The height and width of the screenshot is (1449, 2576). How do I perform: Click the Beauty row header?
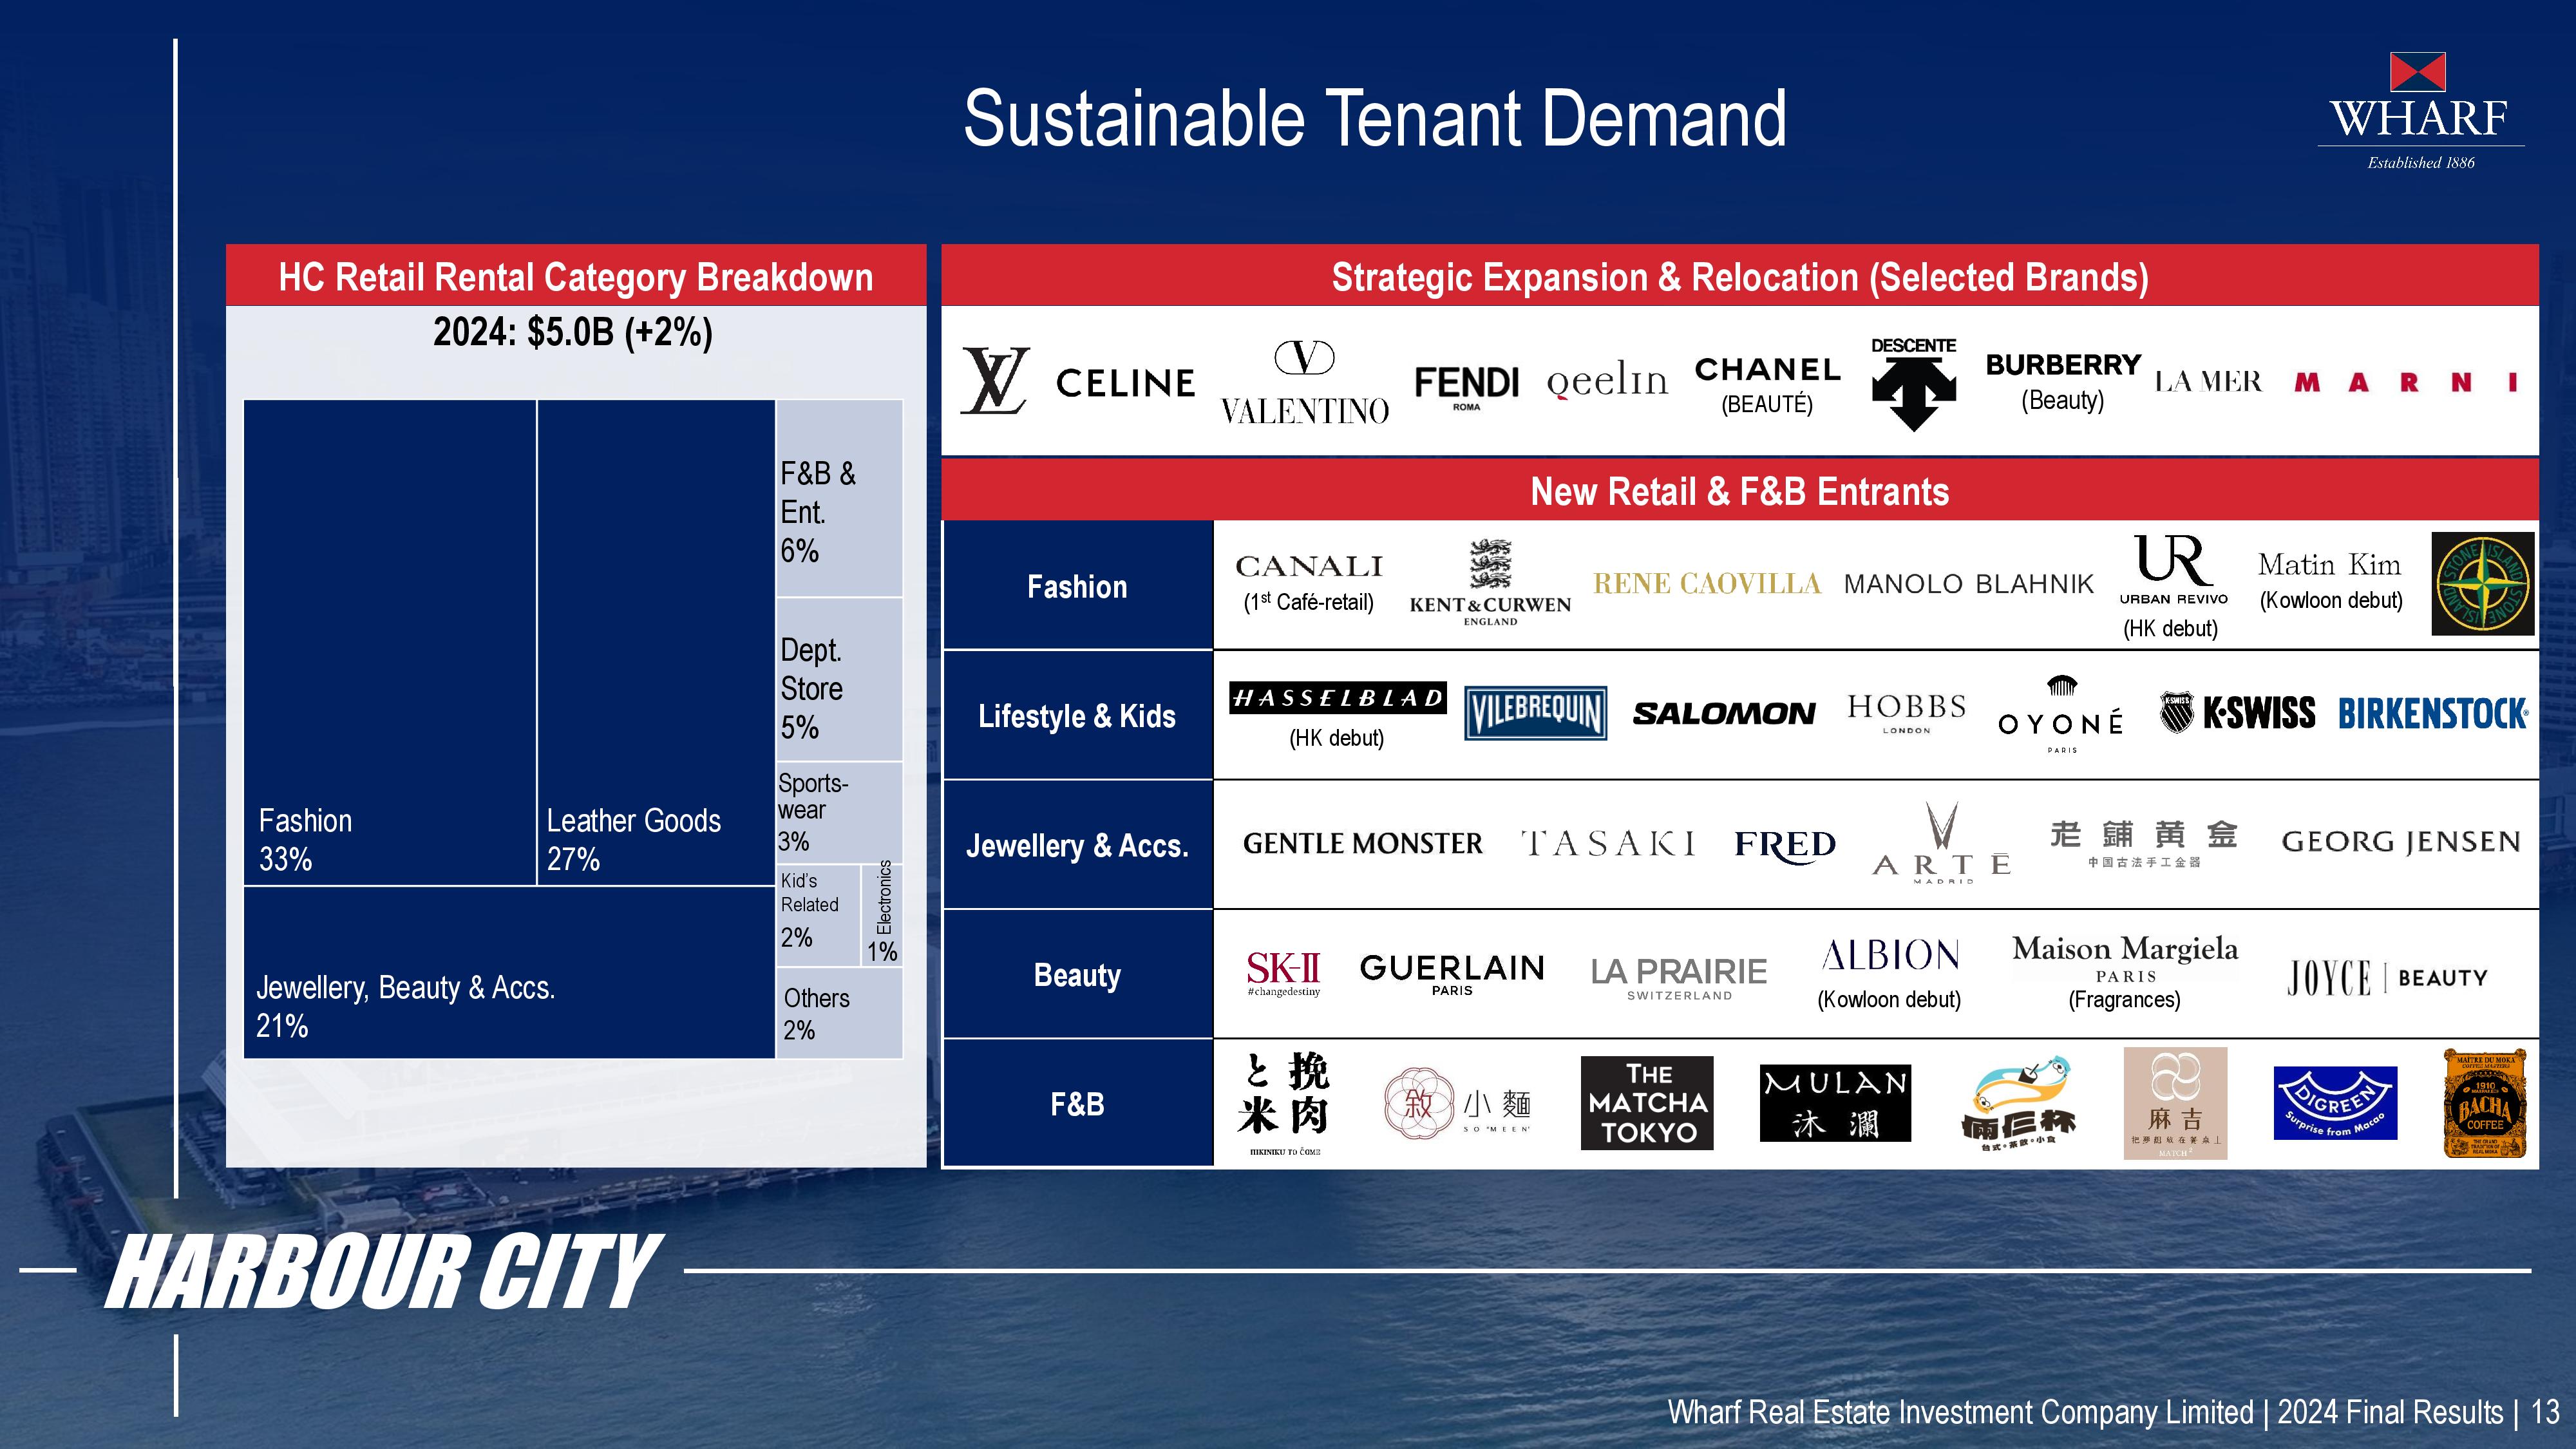pos(1077,974)
